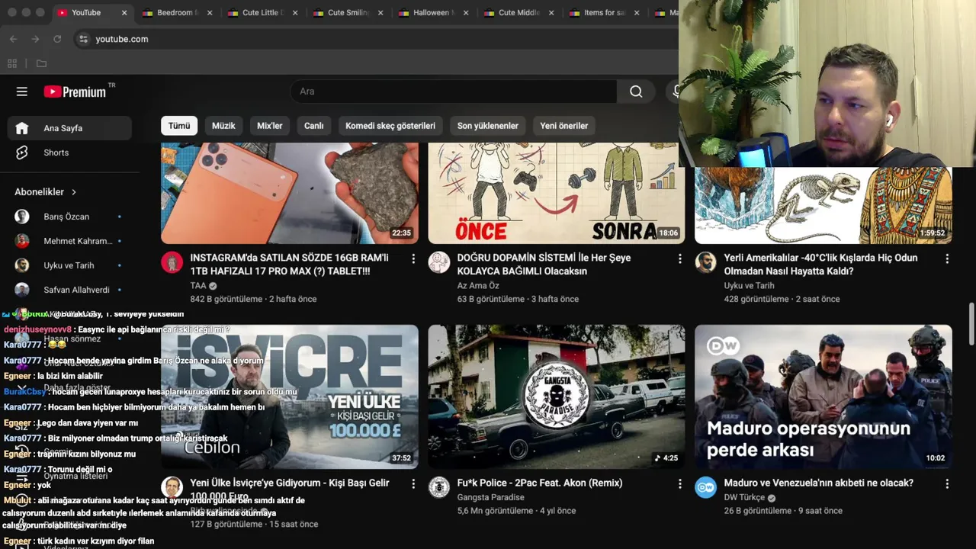Open Safvan Allahverdi in subscriptions list

tap(69, 290)
